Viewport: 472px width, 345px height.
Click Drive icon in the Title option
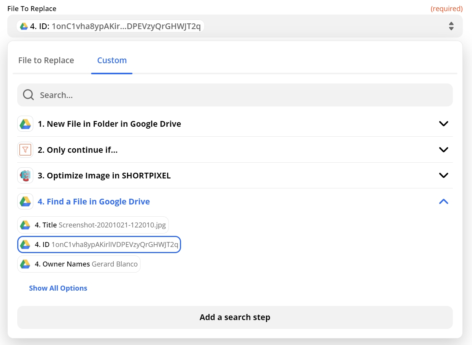pyautogui.click(x=25, y=225)
